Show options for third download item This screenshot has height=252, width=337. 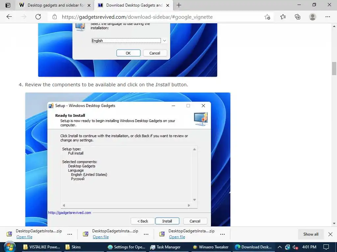coord(222,234)
